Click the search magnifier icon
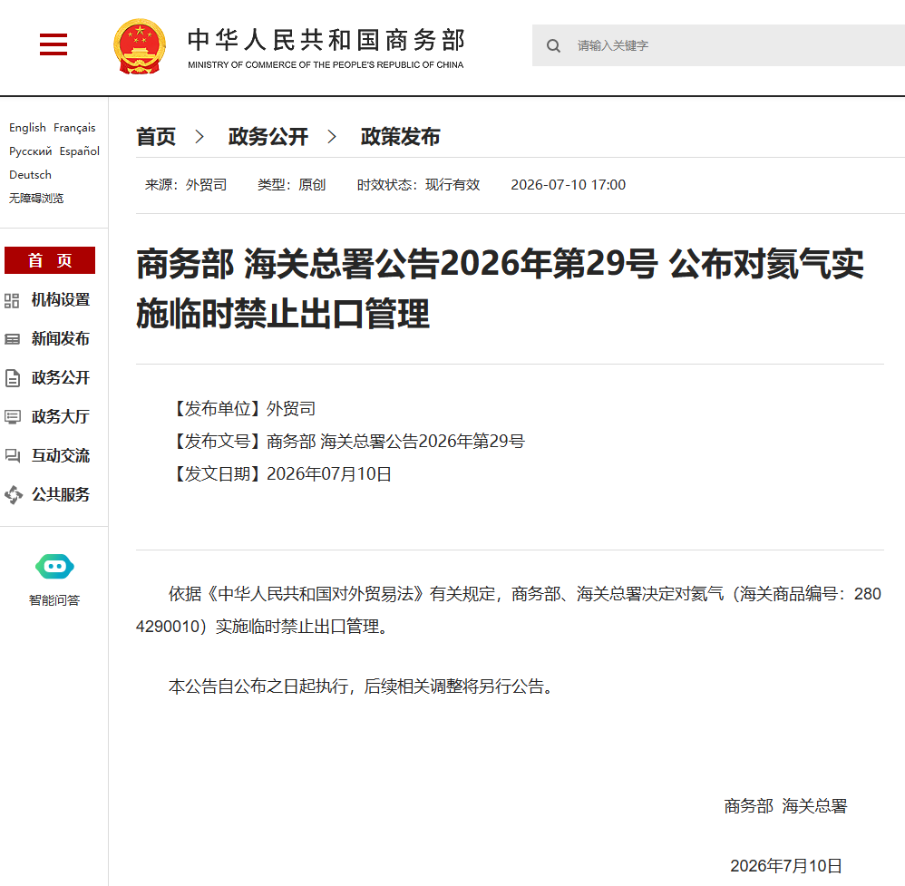The width and height of the screenshot is (905, 886). [553, 45]
